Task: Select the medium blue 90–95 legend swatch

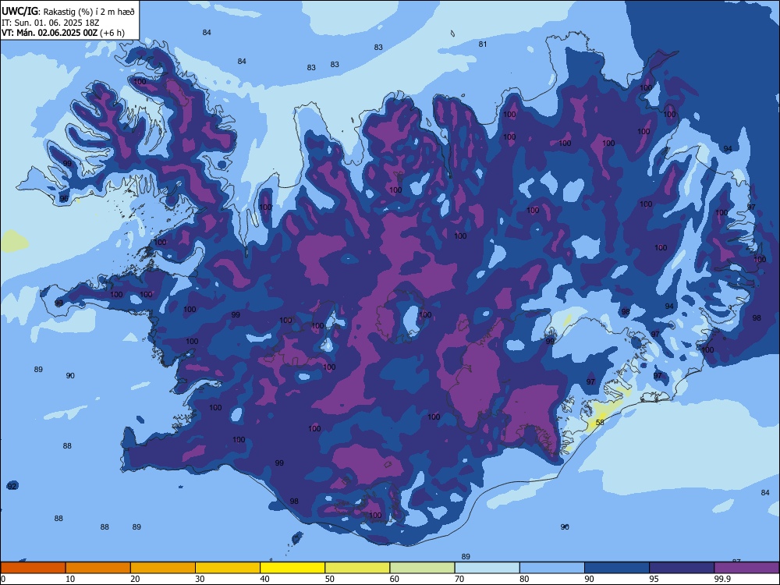Action: point(617,568)
